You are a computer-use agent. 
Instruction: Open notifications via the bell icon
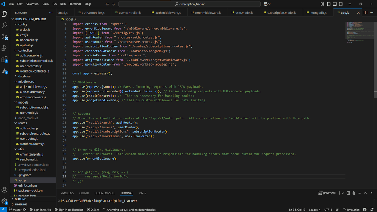372,210
